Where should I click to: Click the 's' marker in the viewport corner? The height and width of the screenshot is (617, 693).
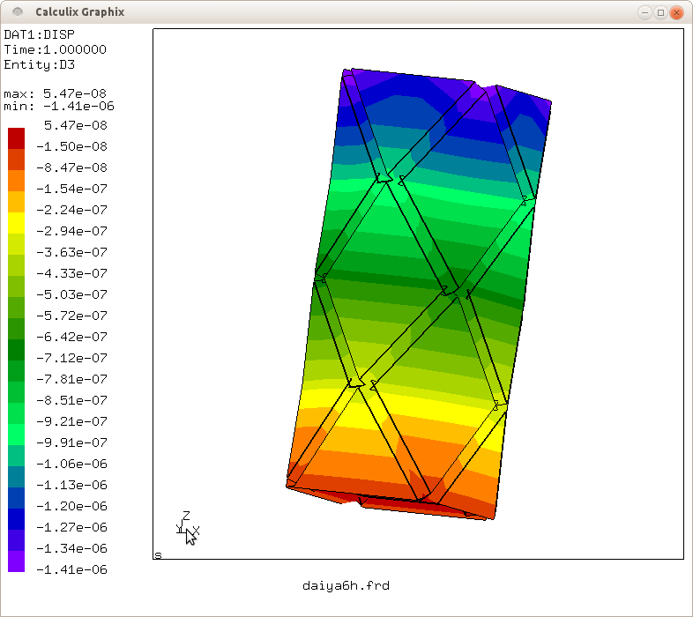tap(158, 555)
